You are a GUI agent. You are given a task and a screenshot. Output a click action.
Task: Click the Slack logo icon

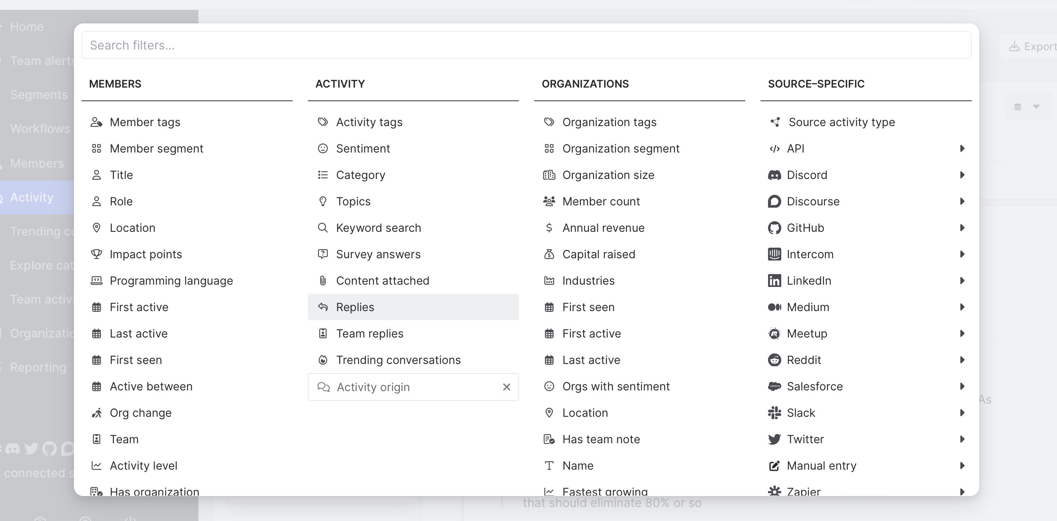pos(774,413)
